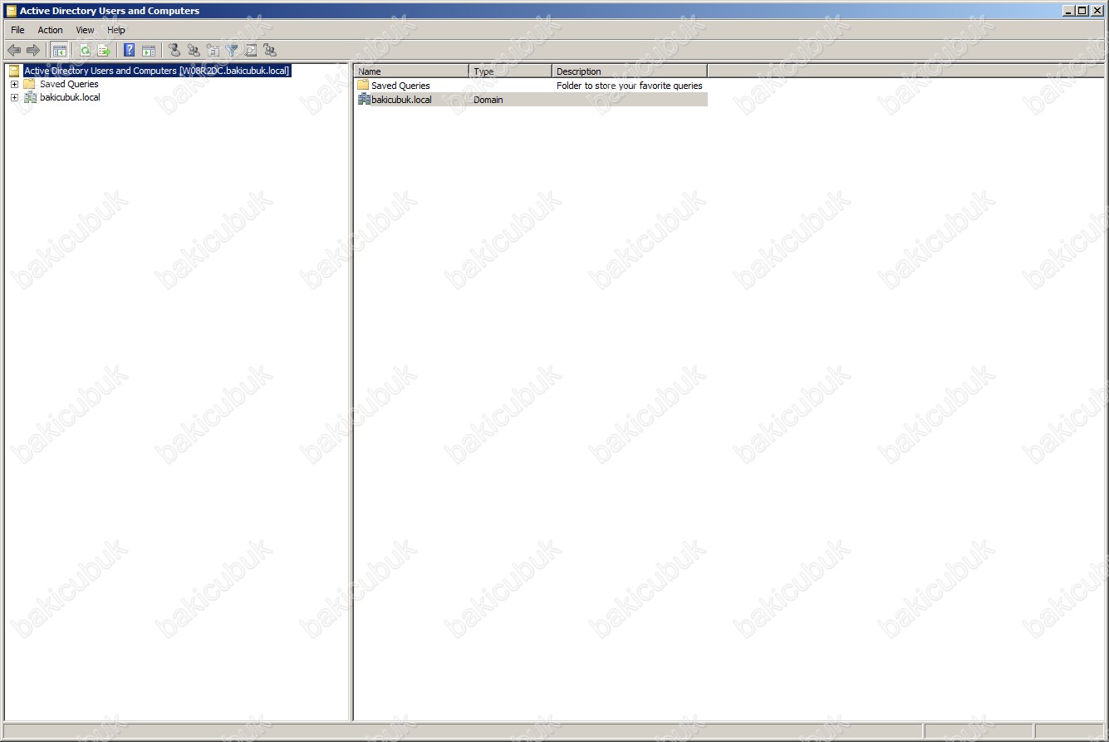Open the Help menu
The image size is (1109, 742).
pyautogui.click(x=116, y=30)
